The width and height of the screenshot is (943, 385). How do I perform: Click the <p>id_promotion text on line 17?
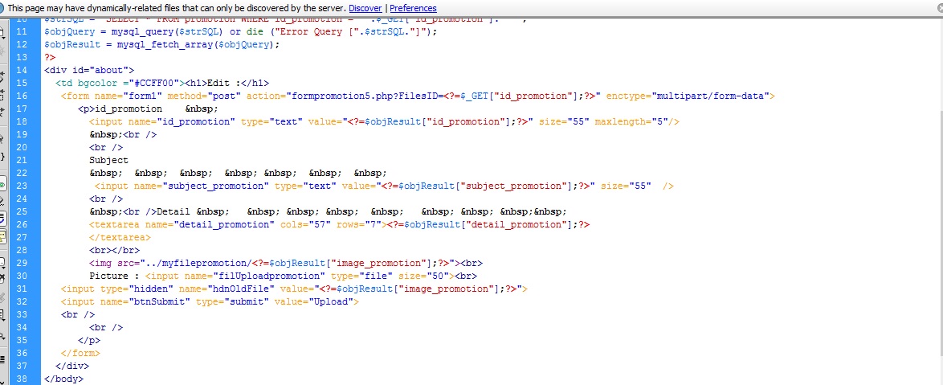[x=120, y=109]
